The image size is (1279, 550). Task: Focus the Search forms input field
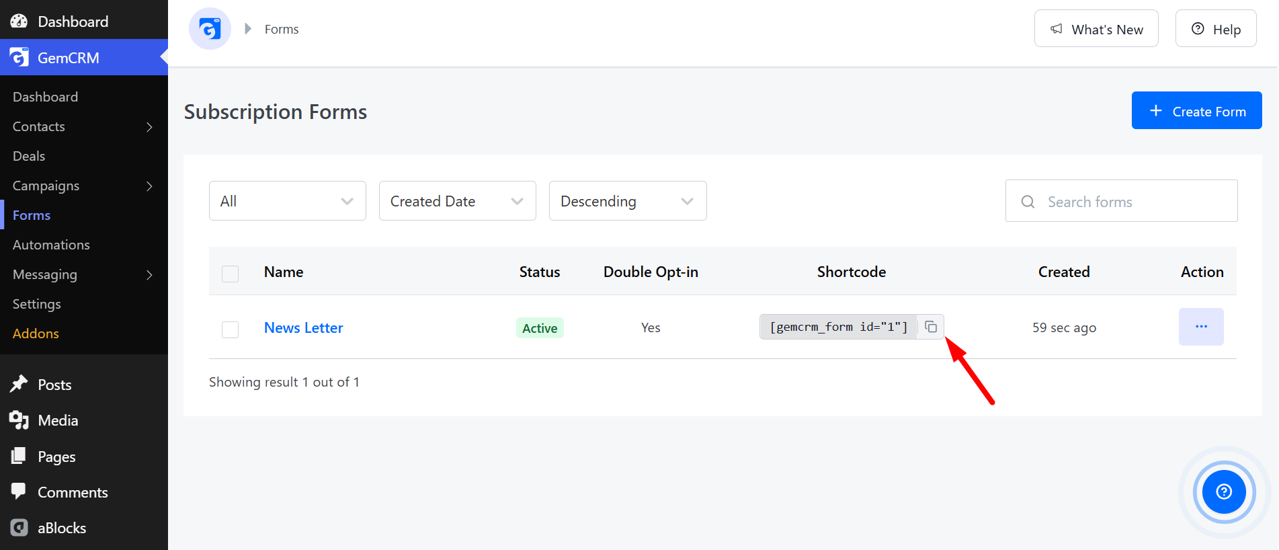(x=1122, y=200)
